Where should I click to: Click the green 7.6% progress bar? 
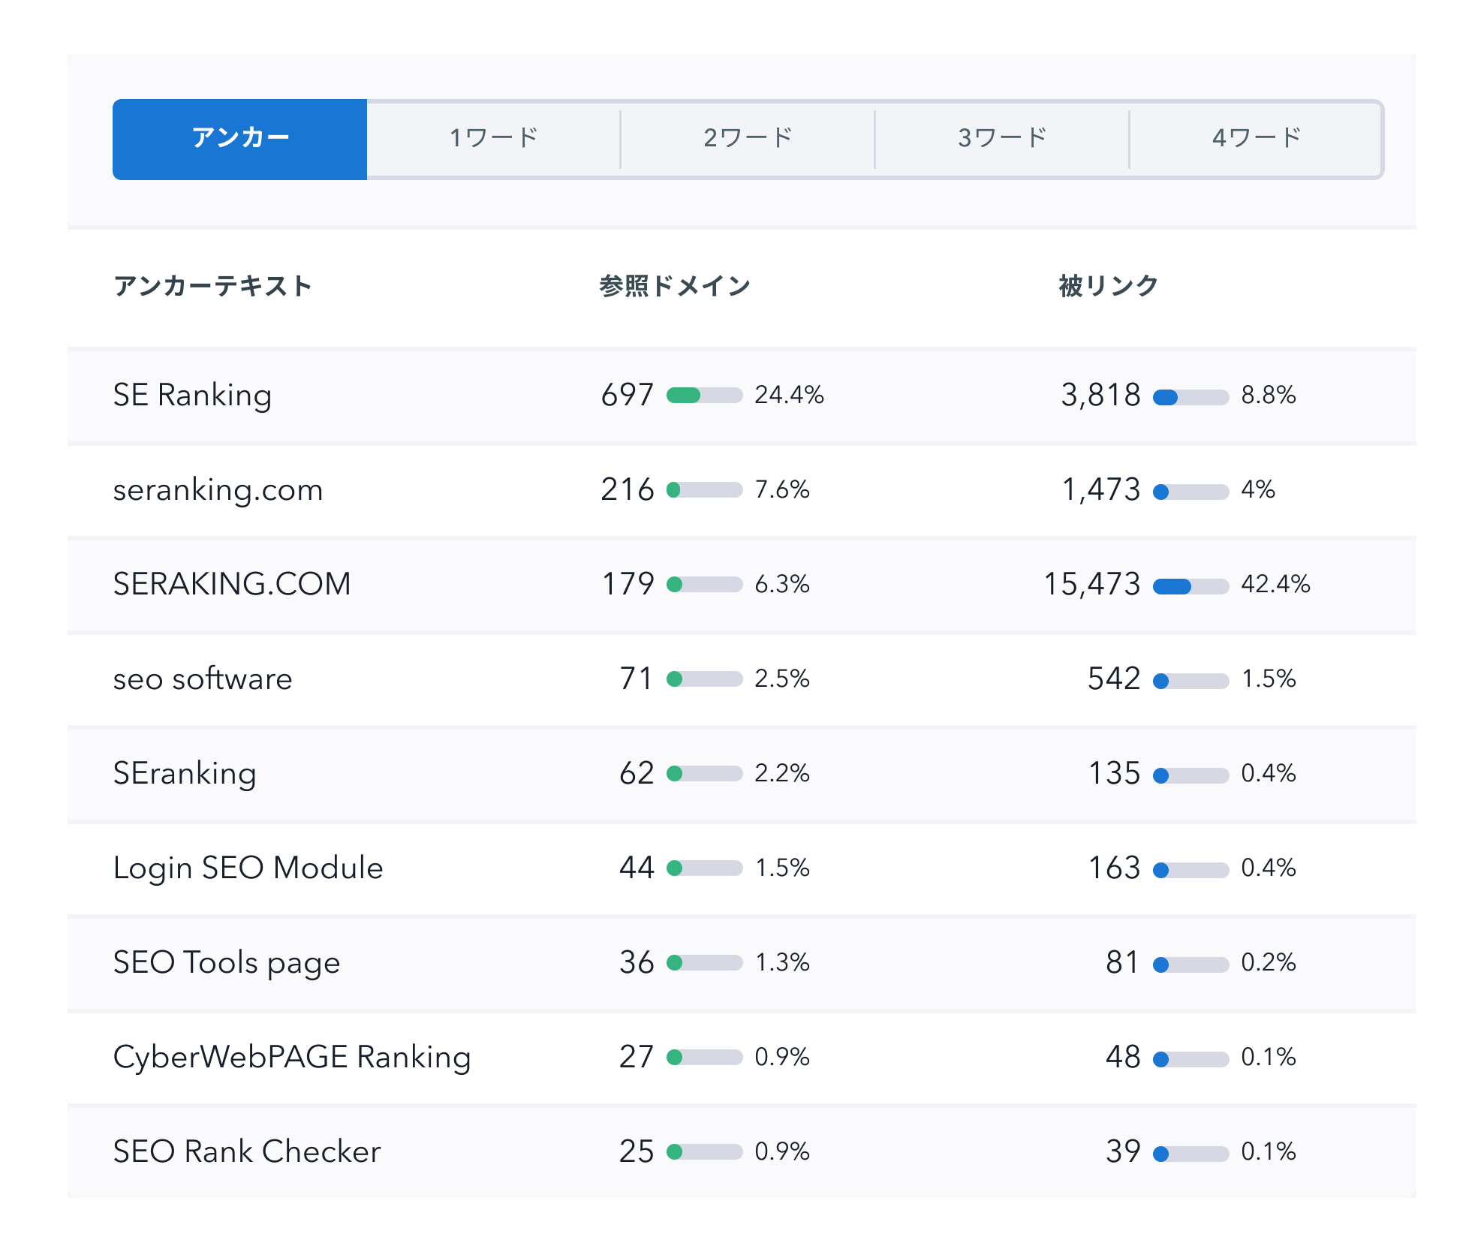(x=704, y=490)
